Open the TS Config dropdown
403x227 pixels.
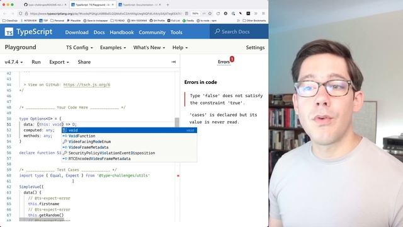click(x=79, y=47)
